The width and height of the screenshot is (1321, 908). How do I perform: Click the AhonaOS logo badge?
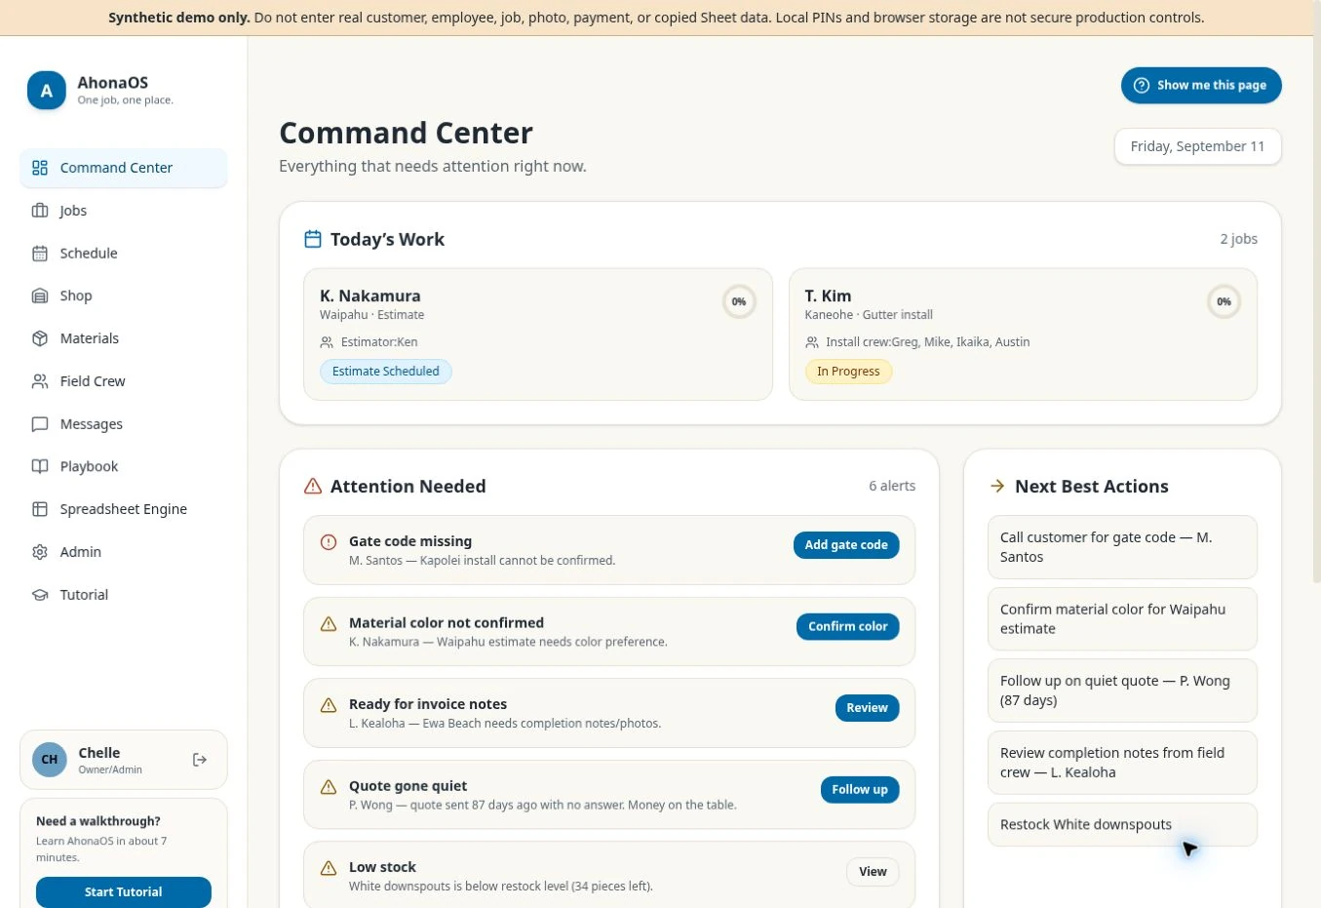[46, 91]
